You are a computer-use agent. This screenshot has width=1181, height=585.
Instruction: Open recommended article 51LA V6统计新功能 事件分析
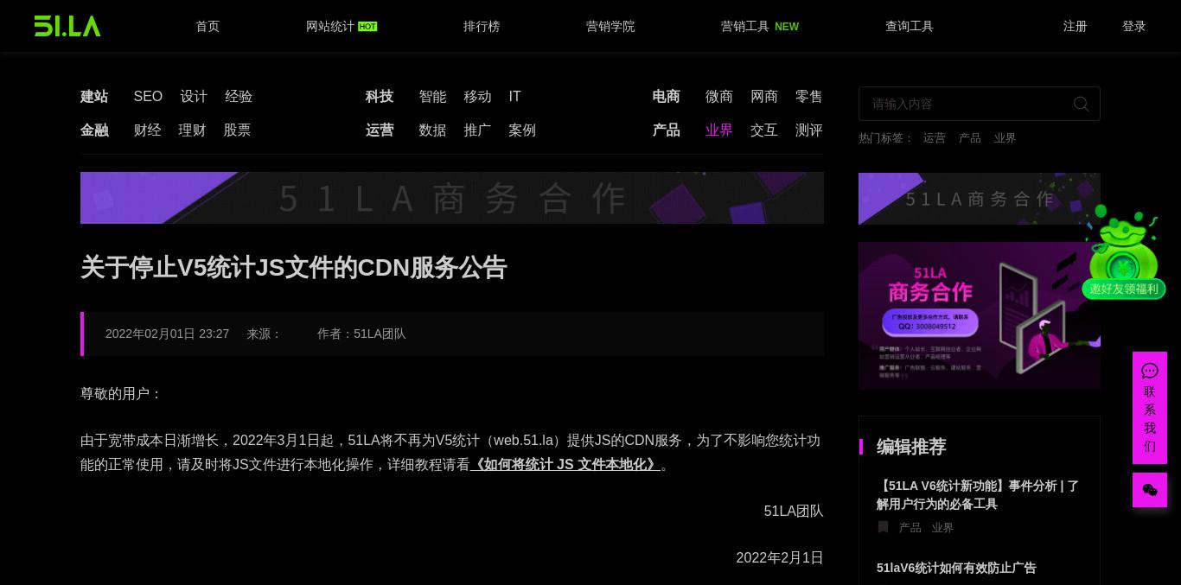click(978, 494)
